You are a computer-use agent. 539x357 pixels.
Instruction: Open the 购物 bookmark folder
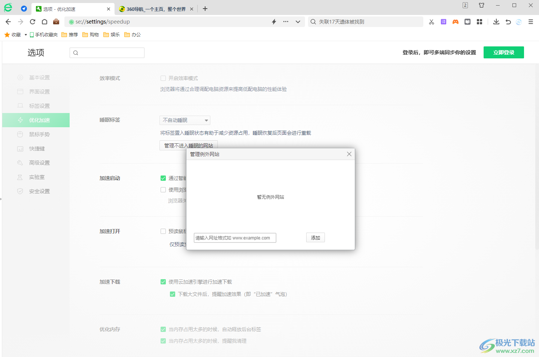coord(91,35)
